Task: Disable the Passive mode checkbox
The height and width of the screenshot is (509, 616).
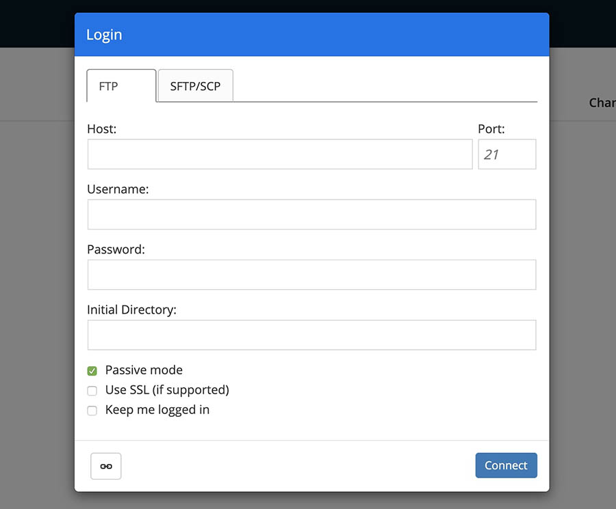Action: 92,371
